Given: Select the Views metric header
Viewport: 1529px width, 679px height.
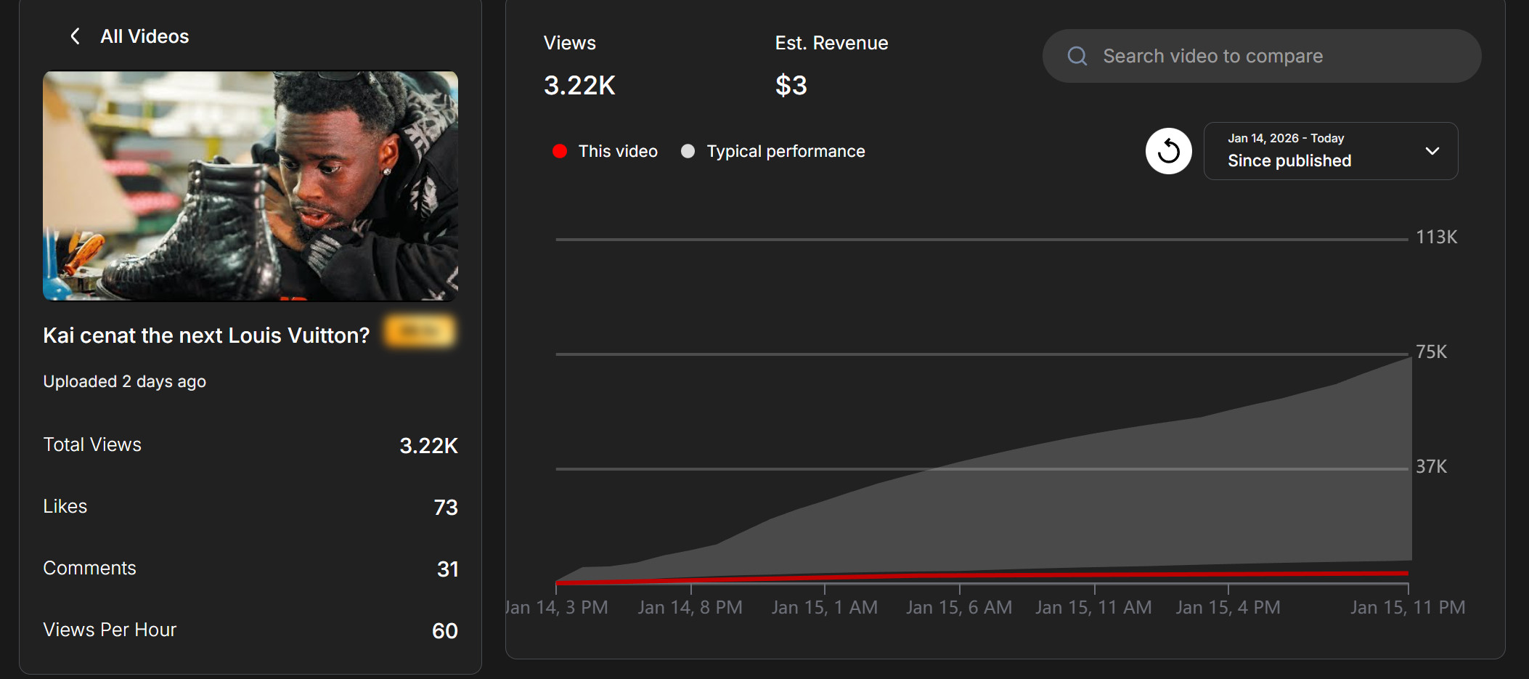Looking at the screenshot, I should click(x=570, y=43).
